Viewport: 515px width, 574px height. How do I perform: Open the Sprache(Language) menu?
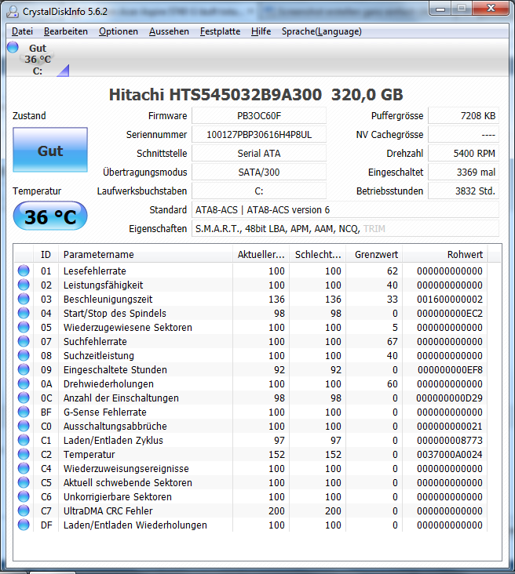point(321,31)
